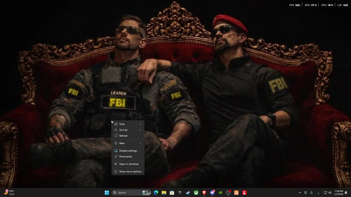Open the Windows Start menu
This screenshot has height=197, width=351.
(107, 193)
